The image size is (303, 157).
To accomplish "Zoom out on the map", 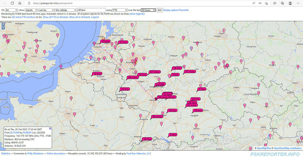I will 3,28.
